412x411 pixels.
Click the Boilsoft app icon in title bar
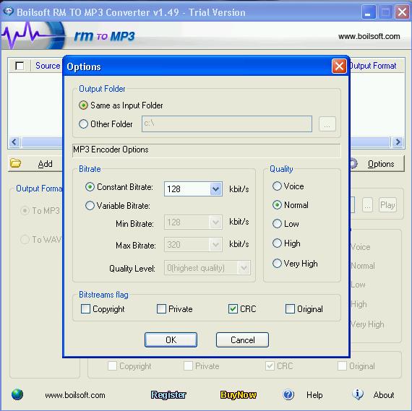pyautogui.click(x=9, y=12)
